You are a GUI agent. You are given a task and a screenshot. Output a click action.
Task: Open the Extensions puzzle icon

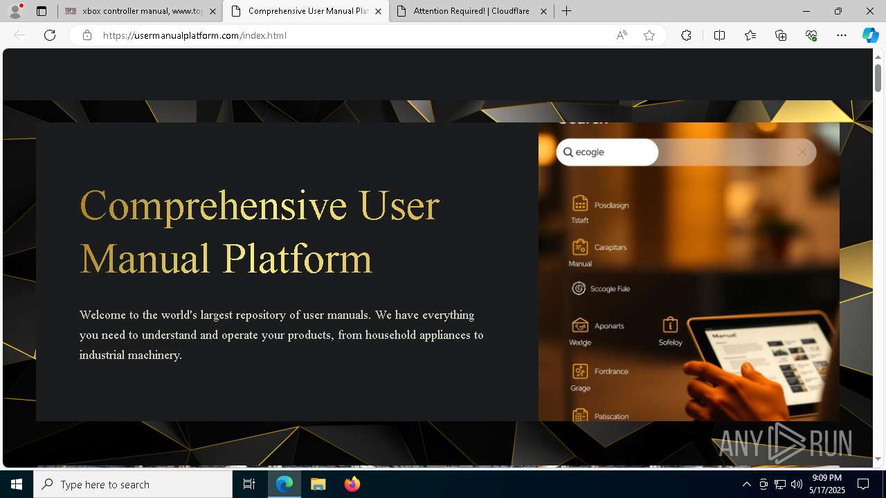tap(686, 35)
